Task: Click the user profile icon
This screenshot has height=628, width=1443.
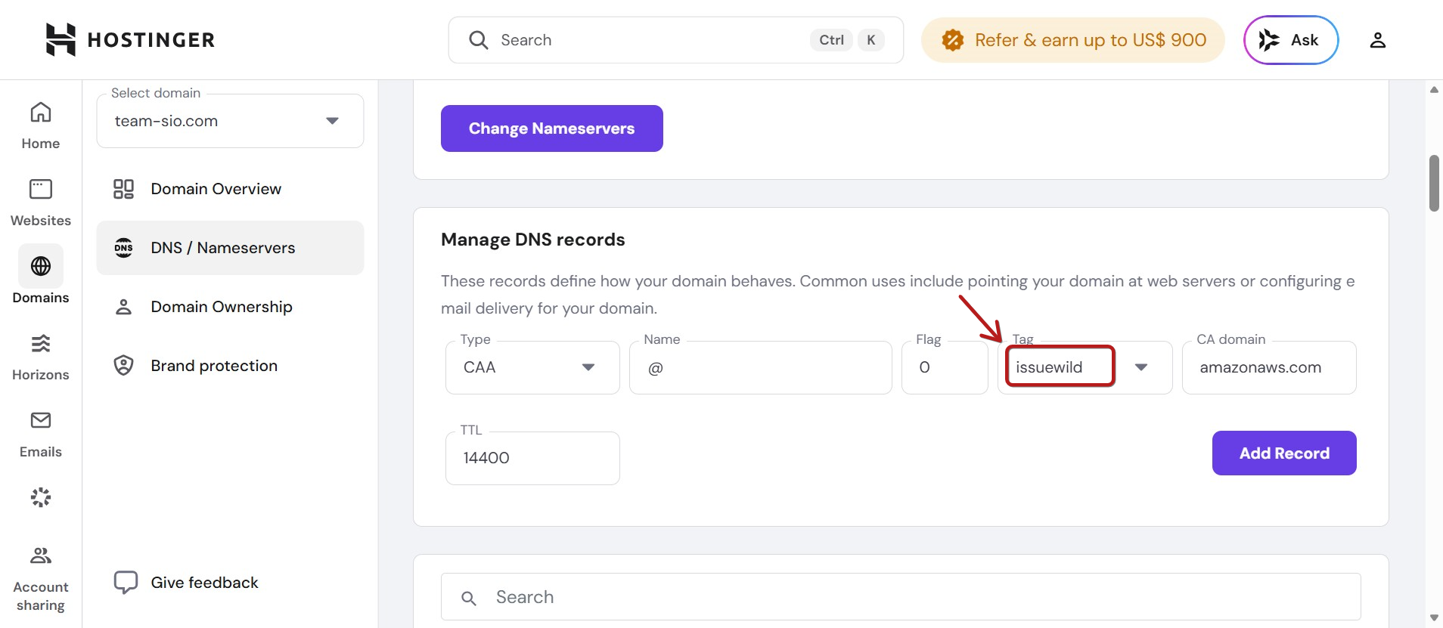Action: (1377, 40)
